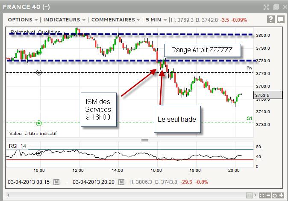The width and height of the screenshot is (288, 201).
Task: Click the green S1 support label
Action: [x=250, y=118]
